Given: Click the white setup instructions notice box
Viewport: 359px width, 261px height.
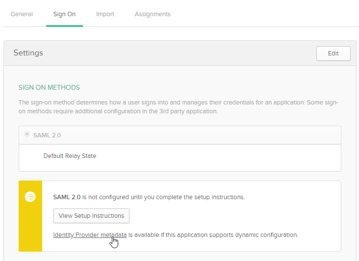Looking at the screenshot, I should 191,216.
